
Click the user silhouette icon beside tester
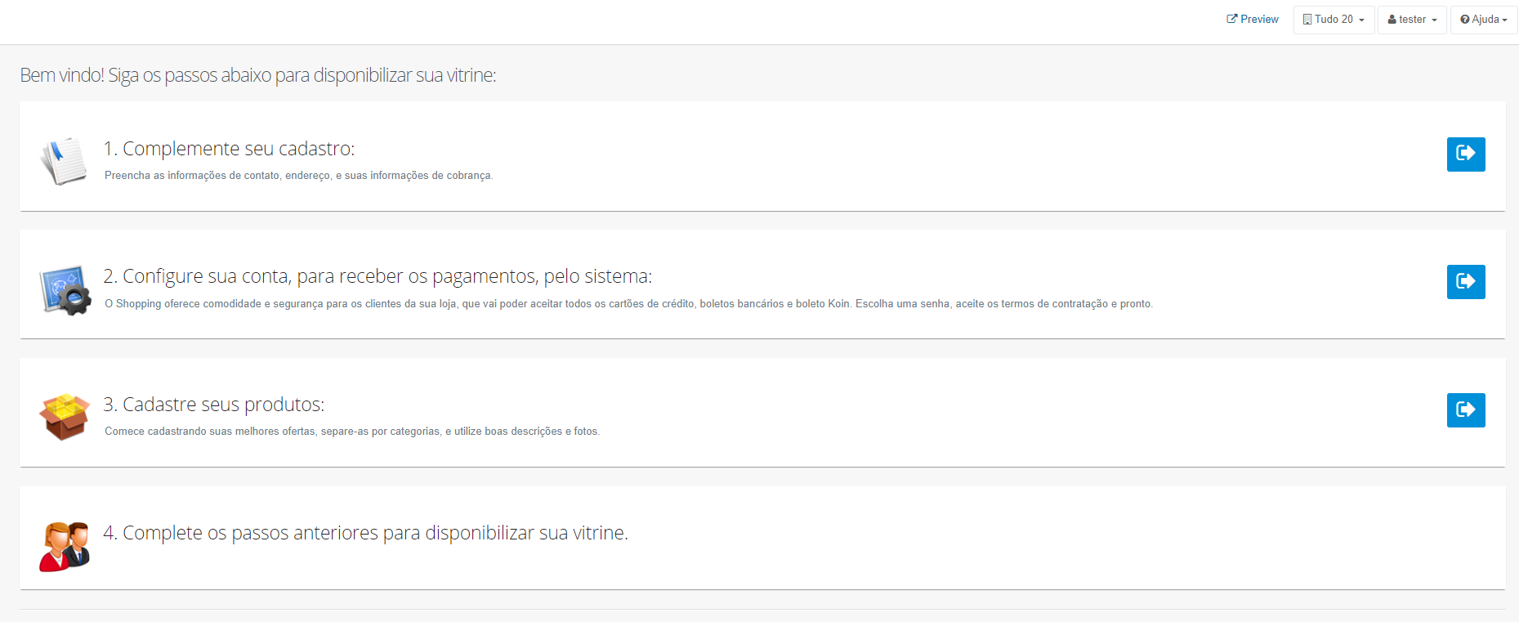point(1392,20)
